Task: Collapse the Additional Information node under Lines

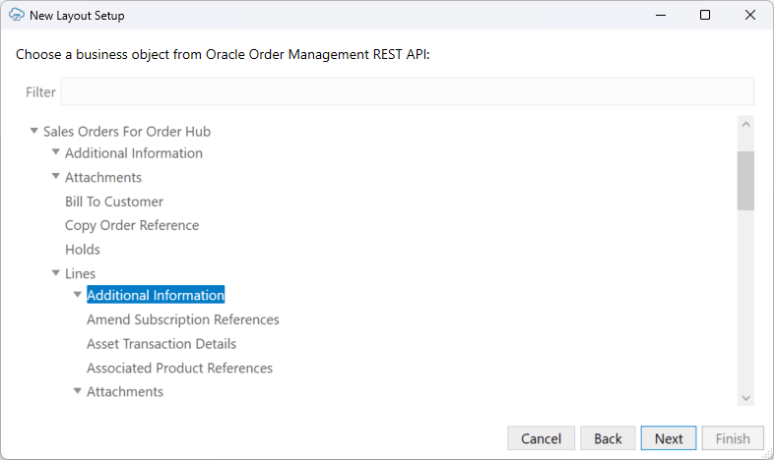Action: 78,295
